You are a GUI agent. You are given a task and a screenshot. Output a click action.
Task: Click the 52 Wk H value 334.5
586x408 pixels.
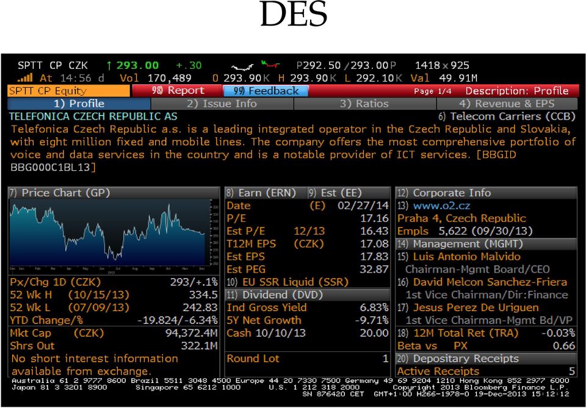pyautogui.click(x=203, y=295)
